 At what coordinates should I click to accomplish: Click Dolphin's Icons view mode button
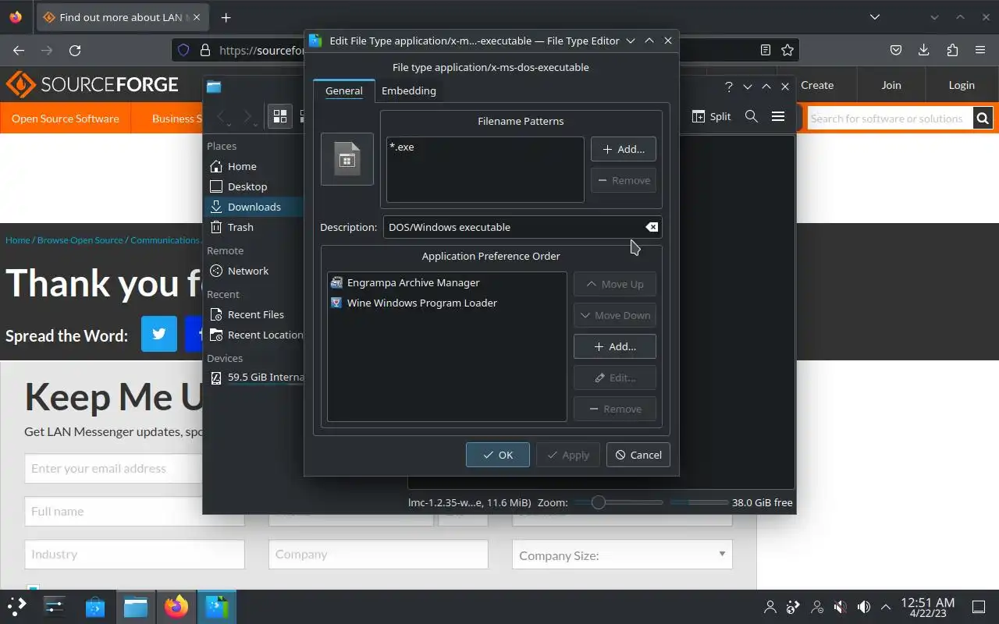279,117
